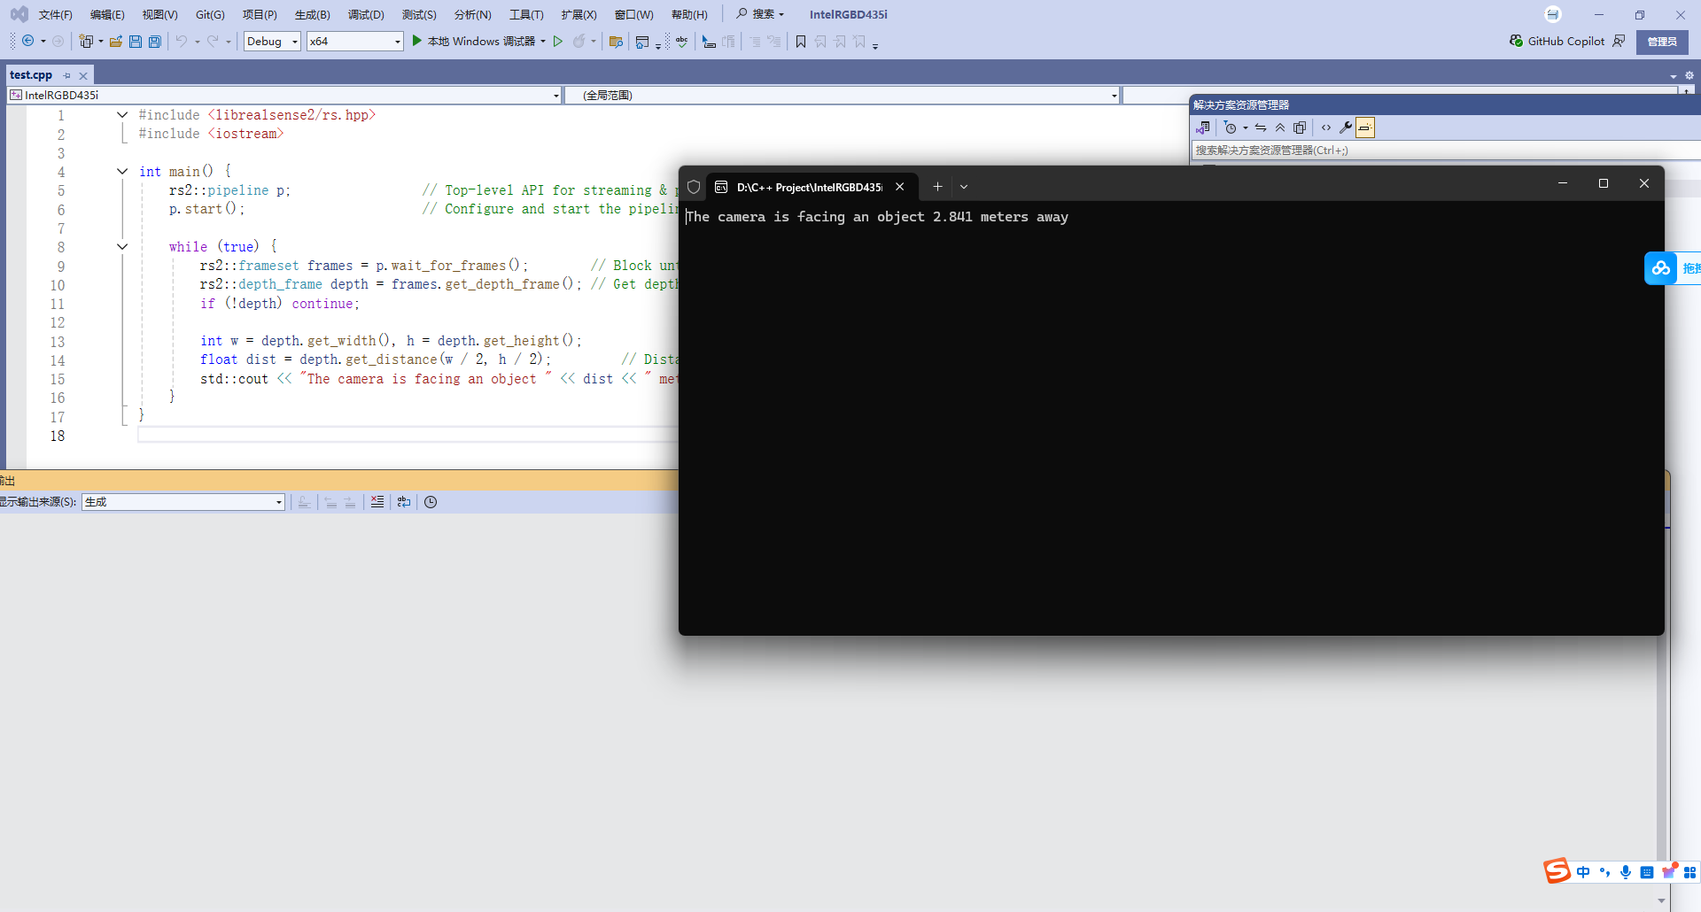Open the 视图(V) menu
The width and height of the screenshot is (1701, 912).
tap(159, 14)
